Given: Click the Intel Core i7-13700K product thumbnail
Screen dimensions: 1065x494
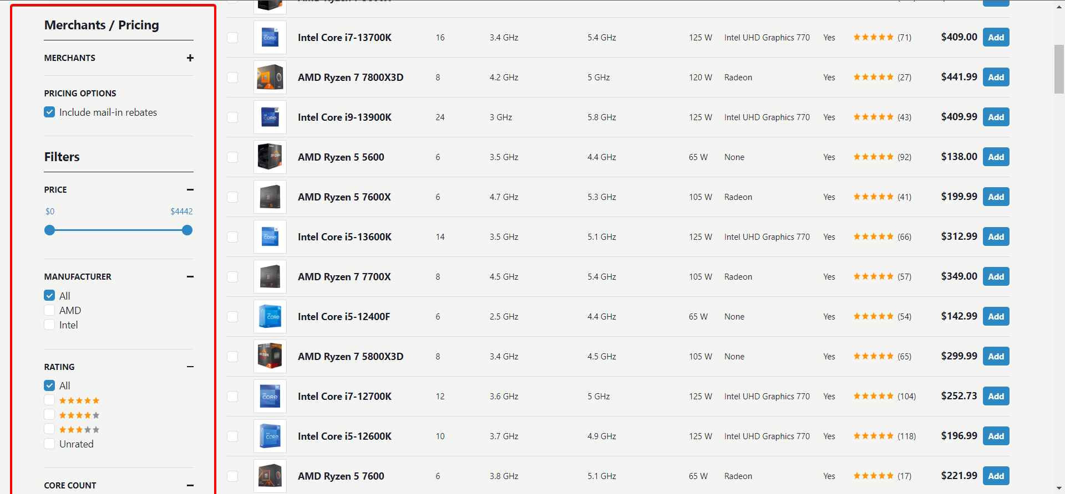Looking at the screenshot, I should [x=270, y=38].
